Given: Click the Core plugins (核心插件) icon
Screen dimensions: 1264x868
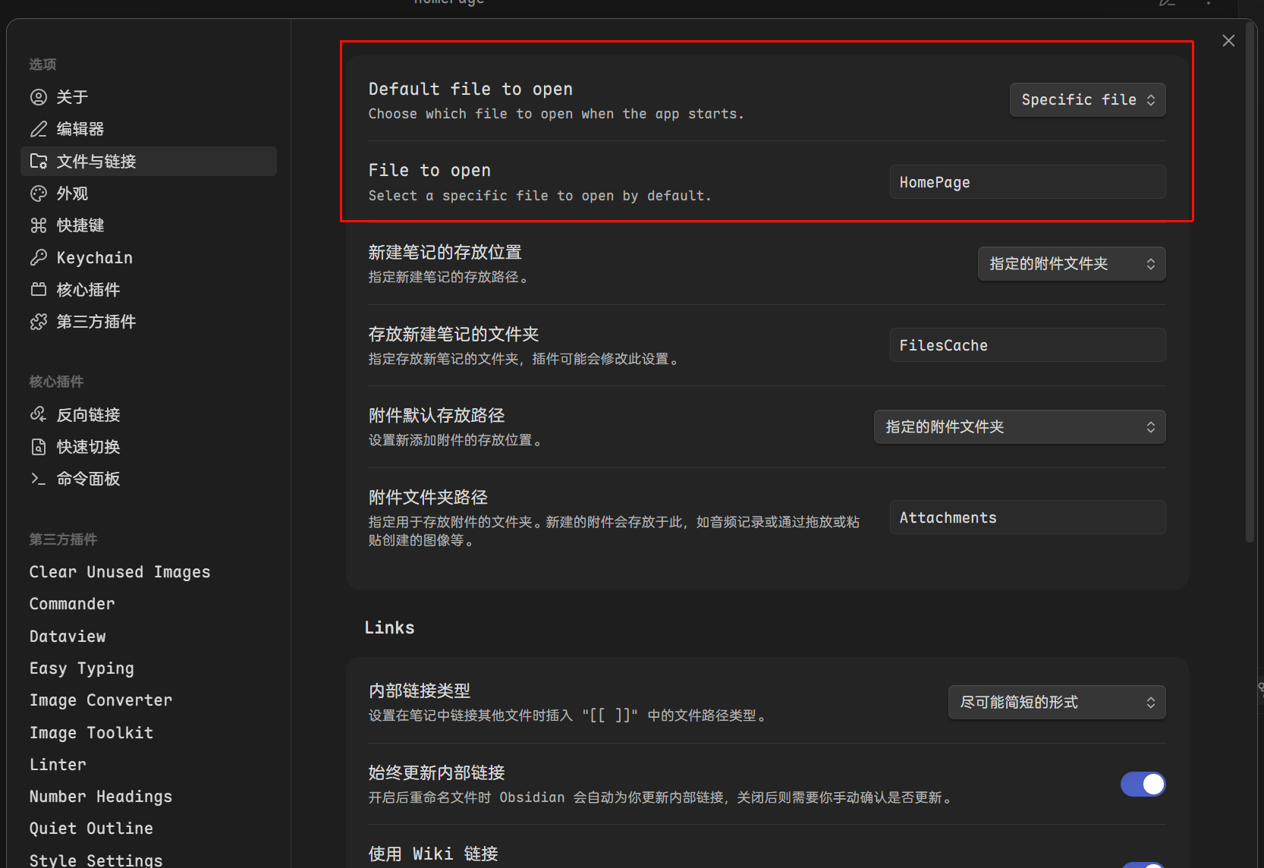Looking at the screenshot, I should (39, 290).
